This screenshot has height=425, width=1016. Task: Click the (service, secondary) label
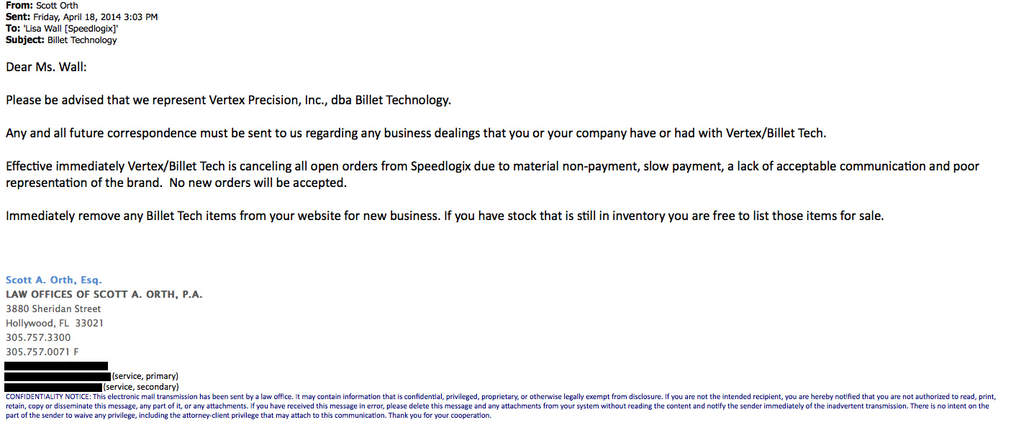tap(141, 387)
